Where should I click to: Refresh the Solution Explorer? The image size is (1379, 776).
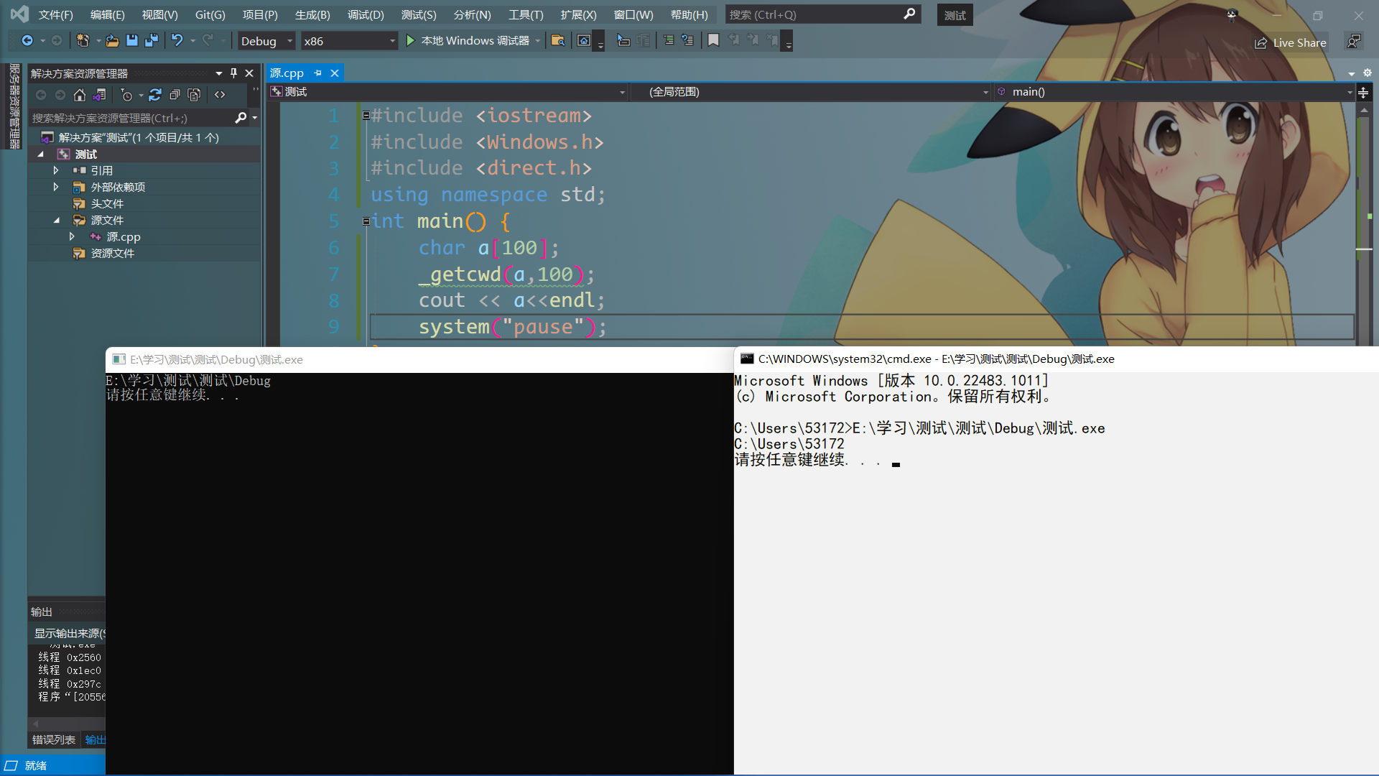click(x=155, y=94)
